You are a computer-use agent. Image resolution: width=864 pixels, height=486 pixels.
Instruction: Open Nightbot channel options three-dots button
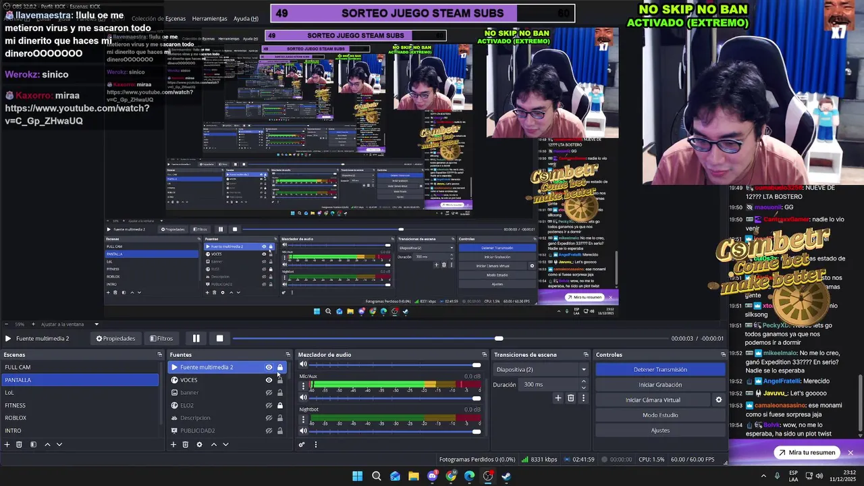(x=303, y=419)
